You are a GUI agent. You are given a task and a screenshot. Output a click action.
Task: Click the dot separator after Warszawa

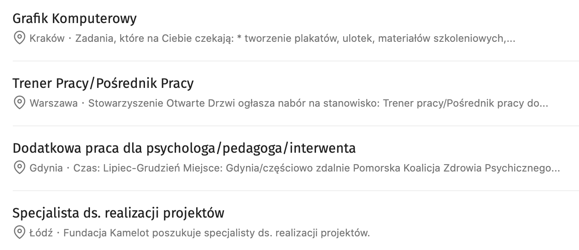point(83,104)
